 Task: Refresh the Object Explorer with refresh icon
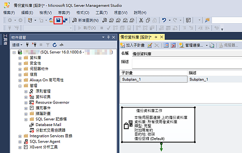point(54,45)
